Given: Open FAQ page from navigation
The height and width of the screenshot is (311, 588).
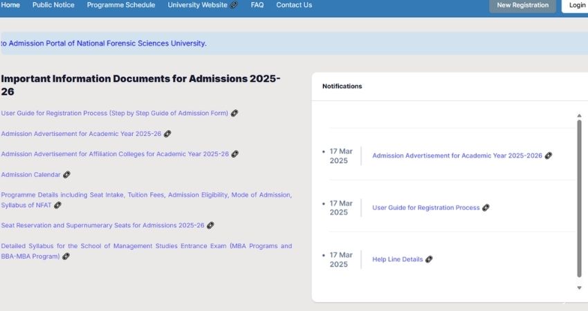Looking at the screenshot, I should [257, 5].
